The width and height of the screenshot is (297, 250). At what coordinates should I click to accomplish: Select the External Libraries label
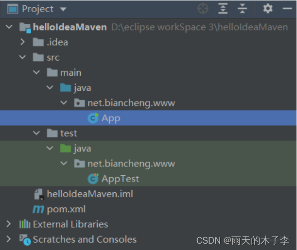pos(70,224)
